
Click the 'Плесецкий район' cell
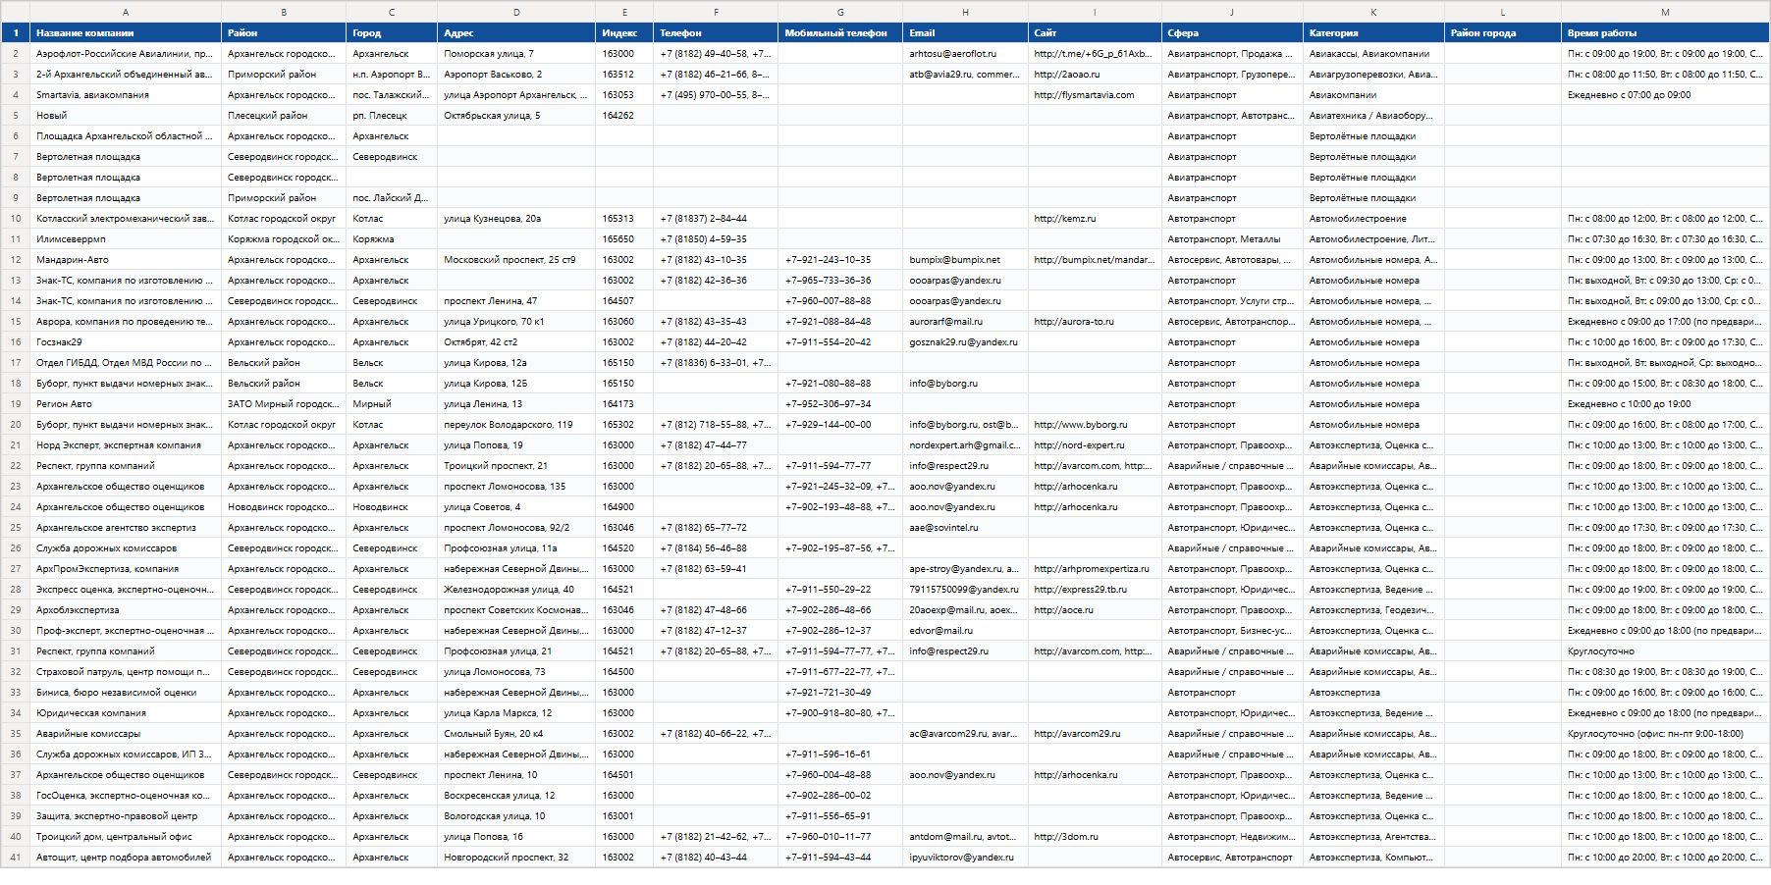pyautogui.click(x=284, y=116)
